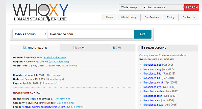Open the header Whois Lookup dropdown
202x109 pixels.
132,8
